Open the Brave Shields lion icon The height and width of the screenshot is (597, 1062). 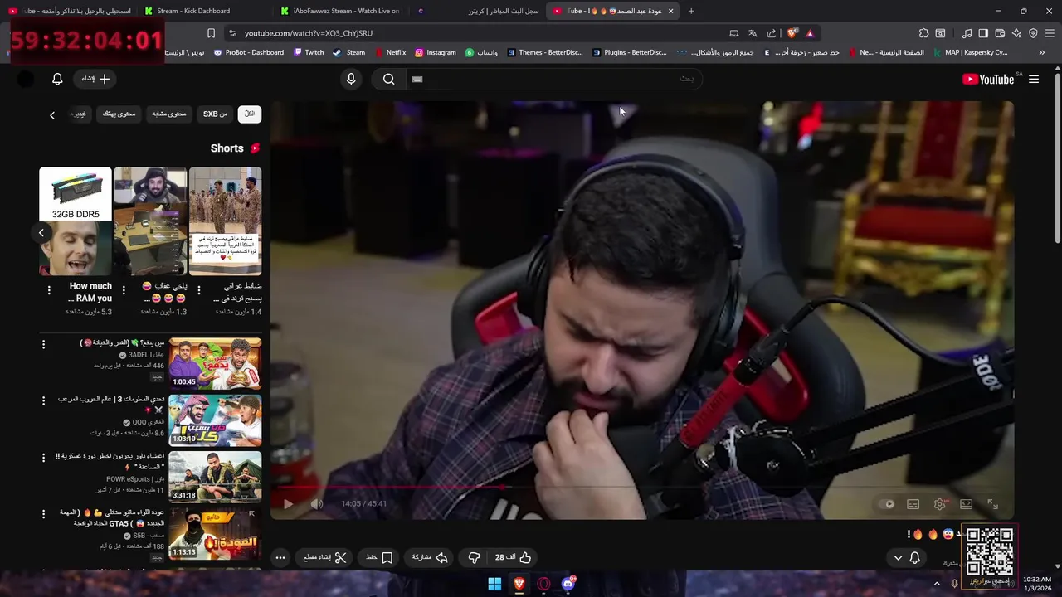[x=792, y=33]
